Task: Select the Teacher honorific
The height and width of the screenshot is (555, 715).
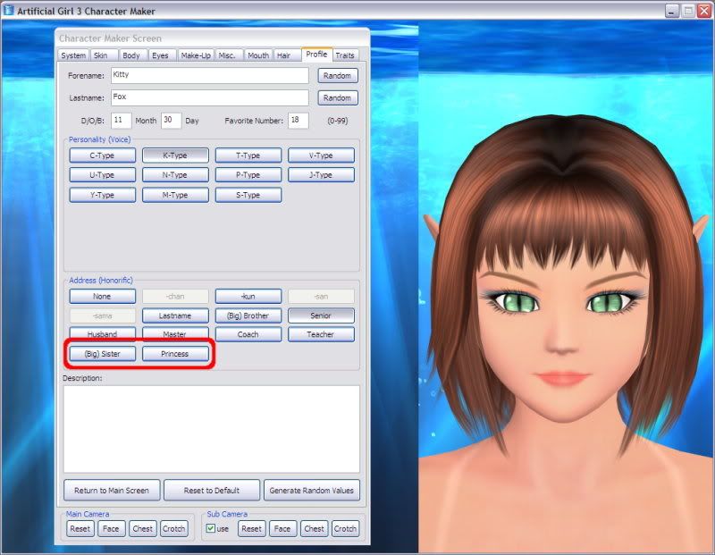Action: (321, 334)
